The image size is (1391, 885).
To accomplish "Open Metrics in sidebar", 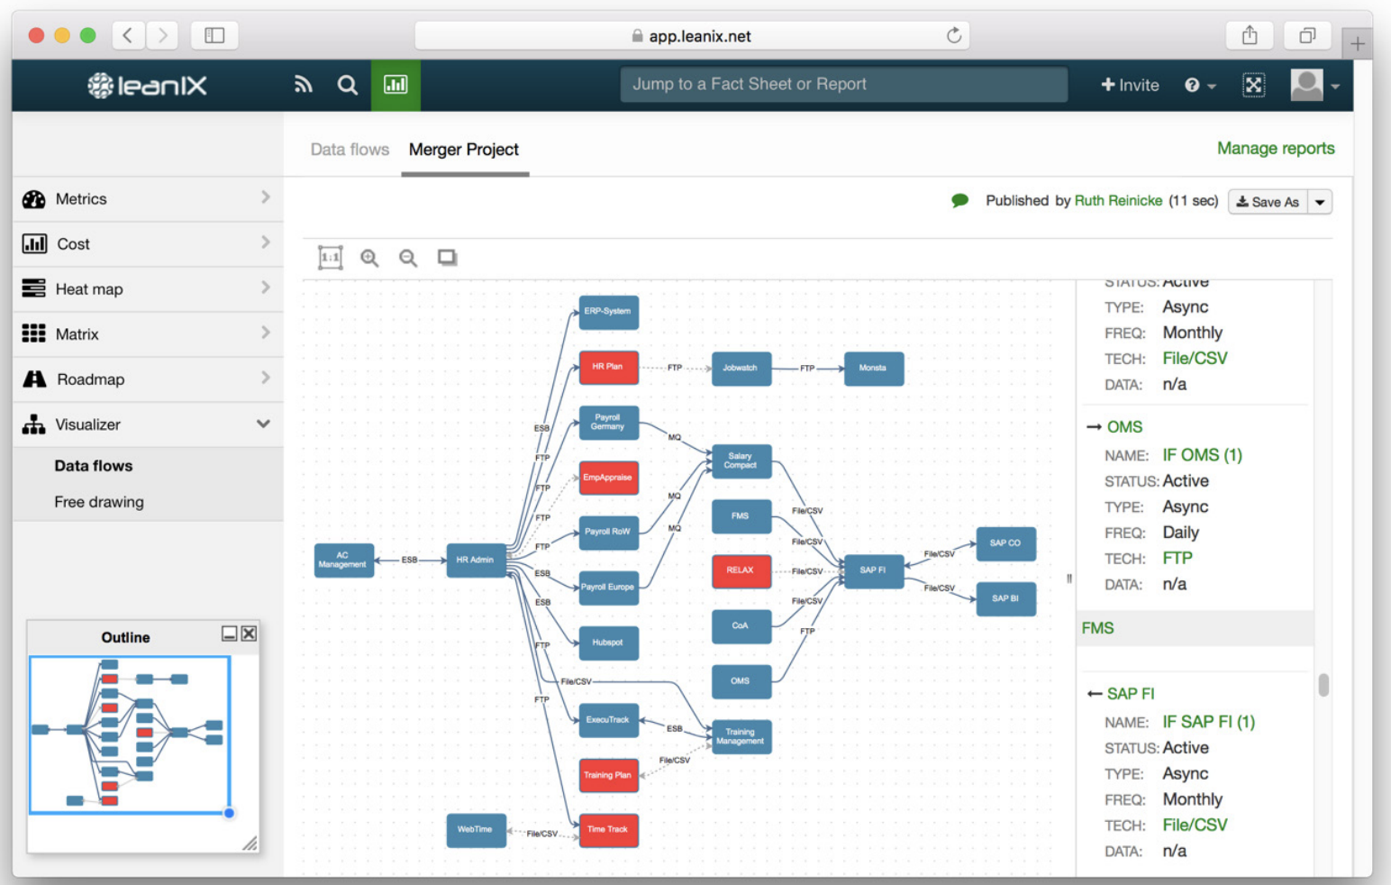I will point(148,199).
